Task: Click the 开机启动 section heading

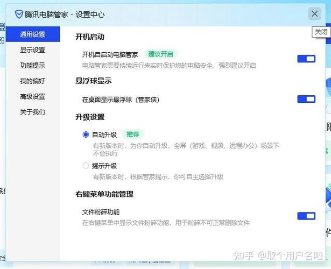Action: tap(90, 37)
